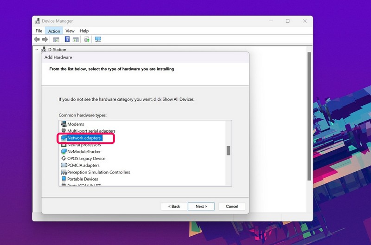This screenshot has width=371, height=245.
Task: Select Perception Simulation Controllers entry
Action: click(x=98, y=172)
